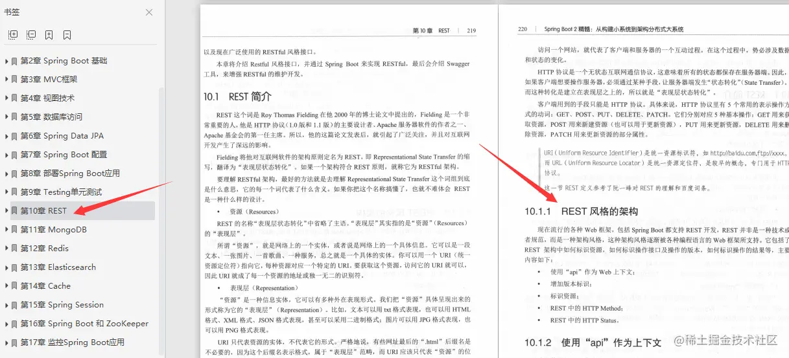
Task: Click the bookmark icon beside 第17章 监控Spring Boot应用
Action: pyautogui.click(x=14, y=342)
